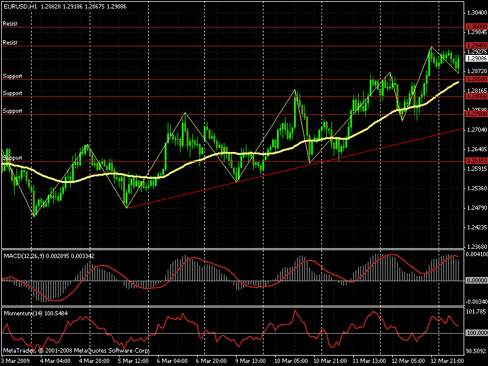The image size is (488, 366).
Task: Select the Support label at the 1.2750 level
Action: pyautogui.click(x=13, y=111)
